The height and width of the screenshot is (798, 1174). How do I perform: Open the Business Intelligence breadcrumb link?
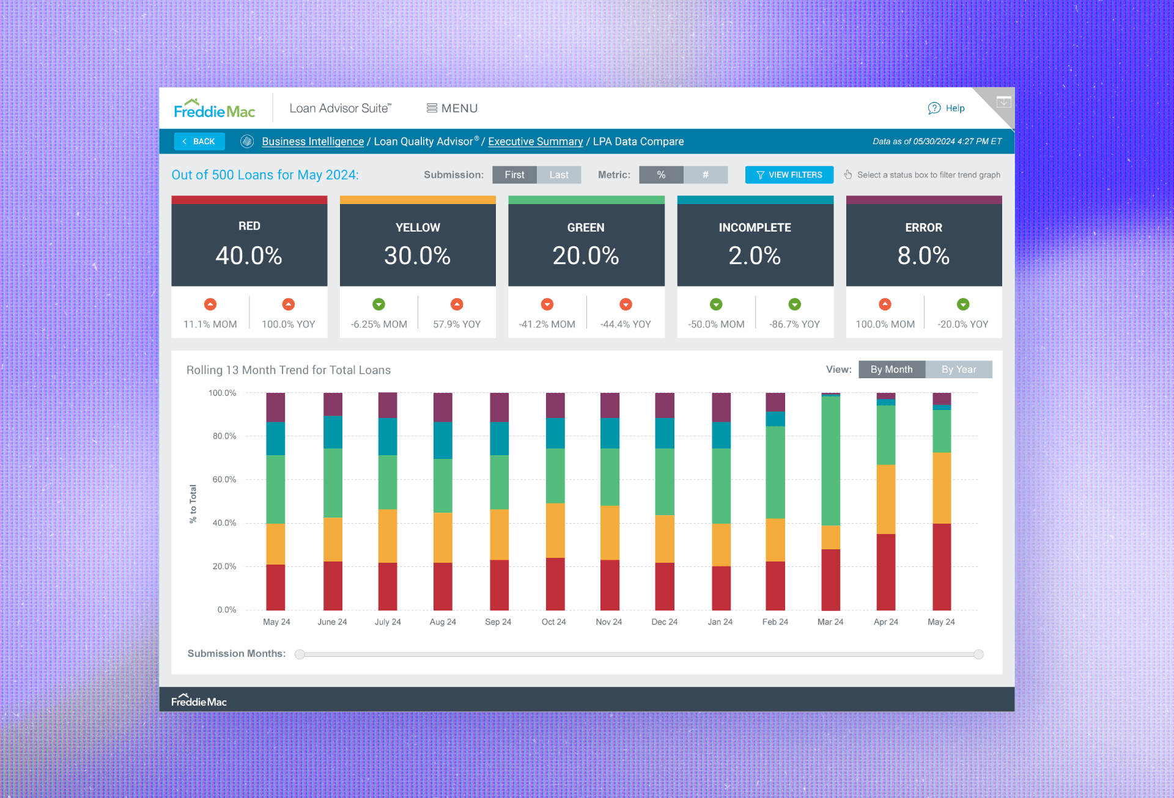[312, 141]
